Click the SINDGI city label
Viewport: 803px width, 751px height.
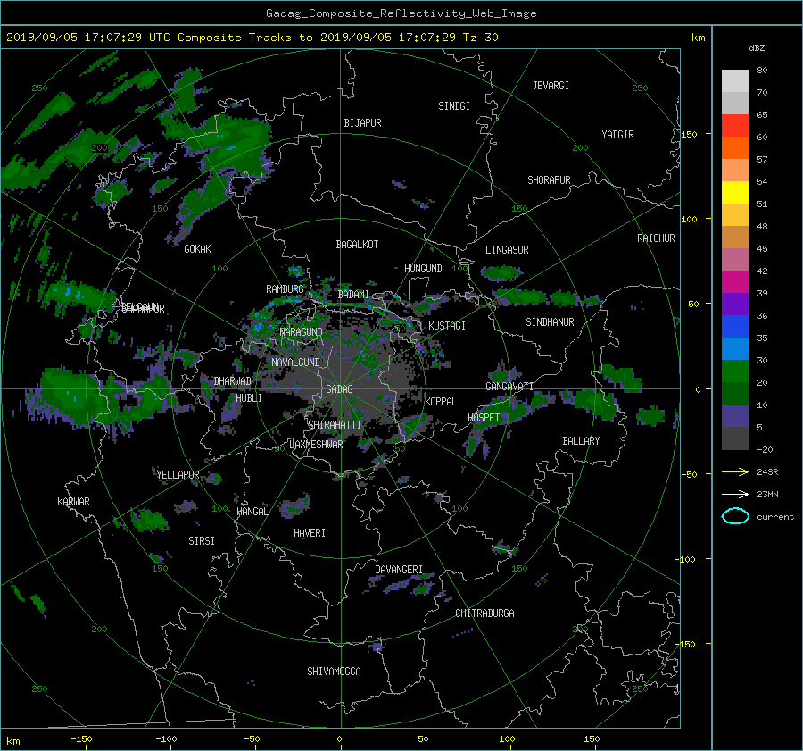pos(454,106)
